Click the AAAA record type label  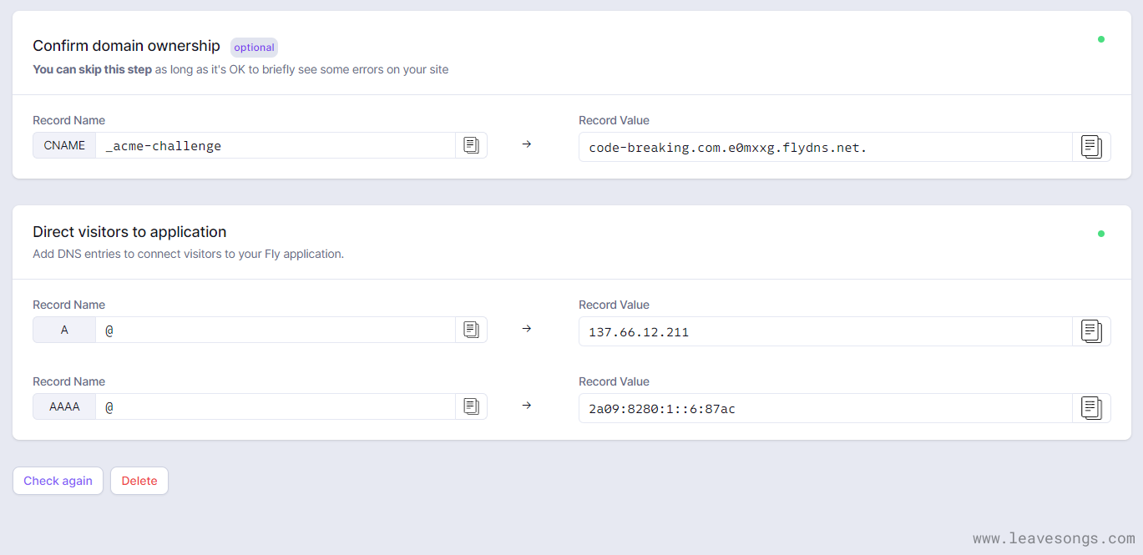coord(64,406)
